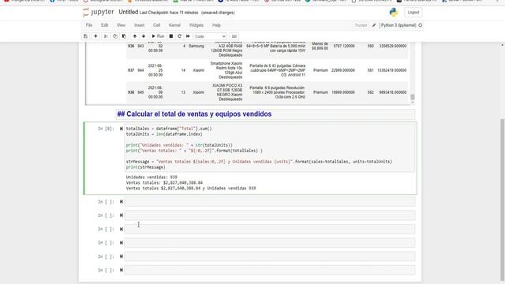
Task: Click into the second empty code cell
Action: click(x=270, y=215)
